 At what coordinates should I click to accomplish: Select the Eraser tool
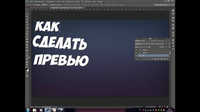point(27,39)
